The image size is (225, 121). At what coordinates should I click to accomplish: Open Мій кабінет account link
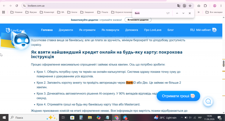[204, 30]
